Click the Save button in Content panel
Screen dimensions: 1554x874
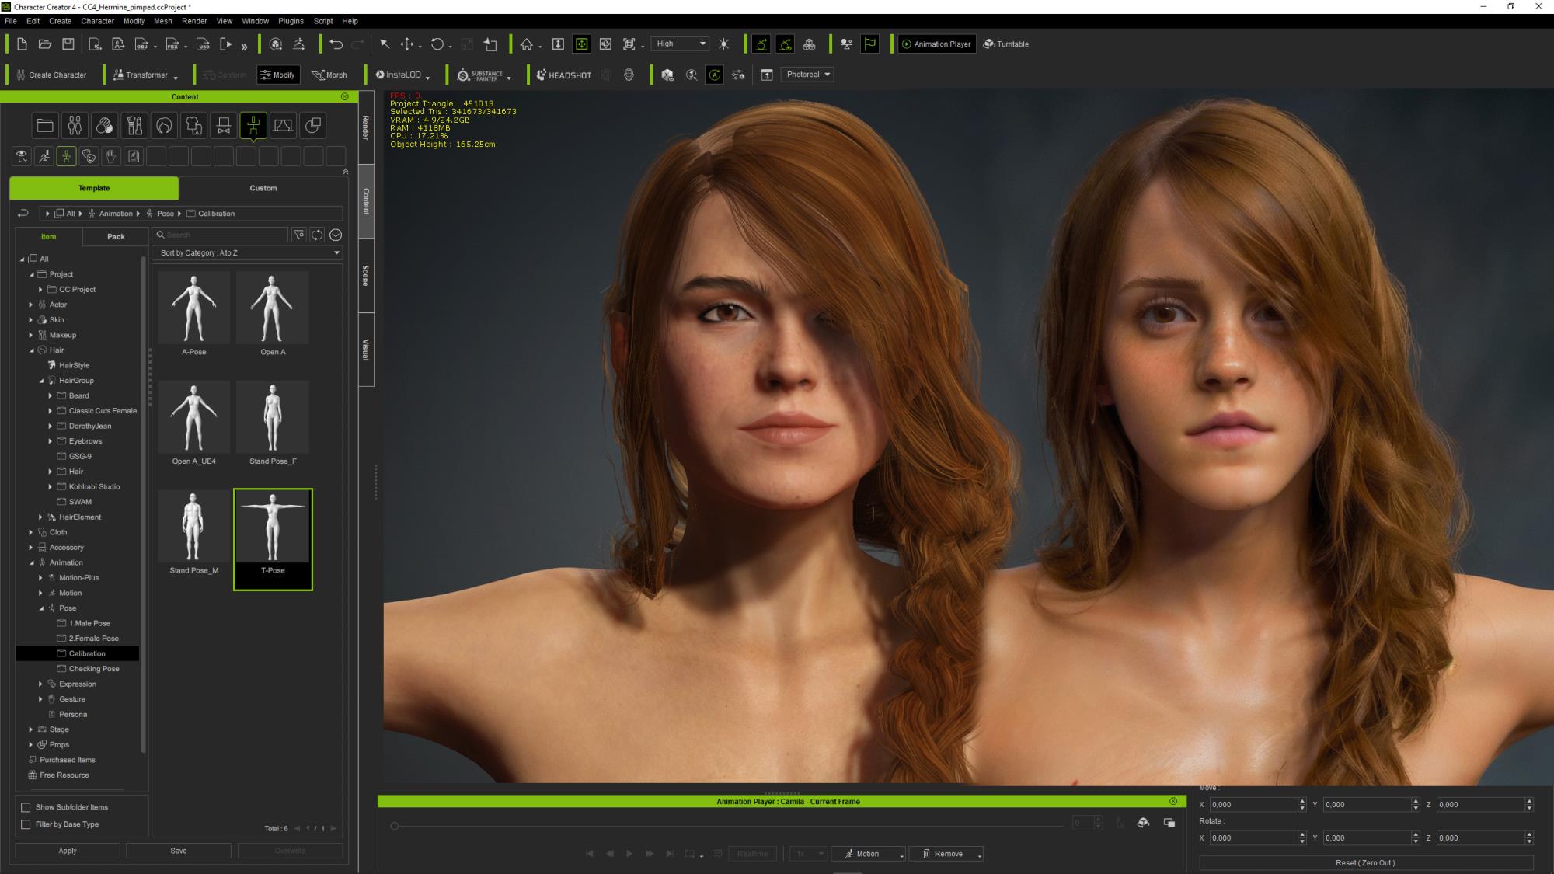click(179, 851)
